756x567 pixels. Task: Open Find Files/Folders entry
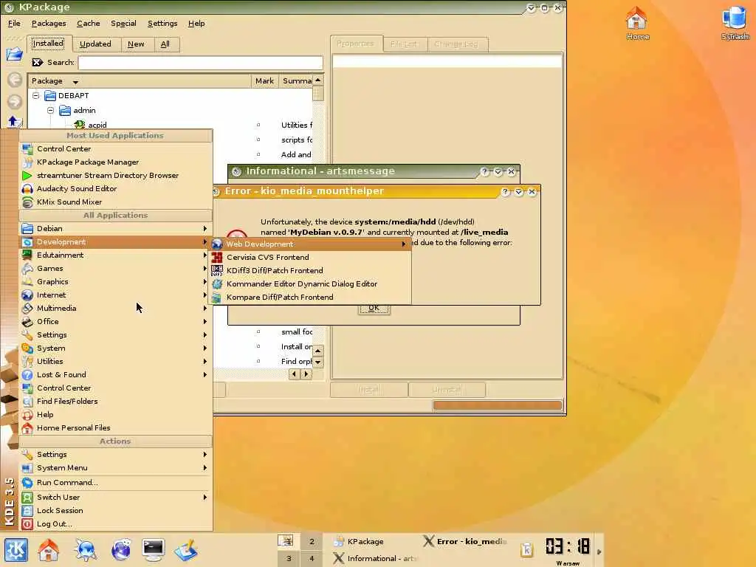click(116, 401)
